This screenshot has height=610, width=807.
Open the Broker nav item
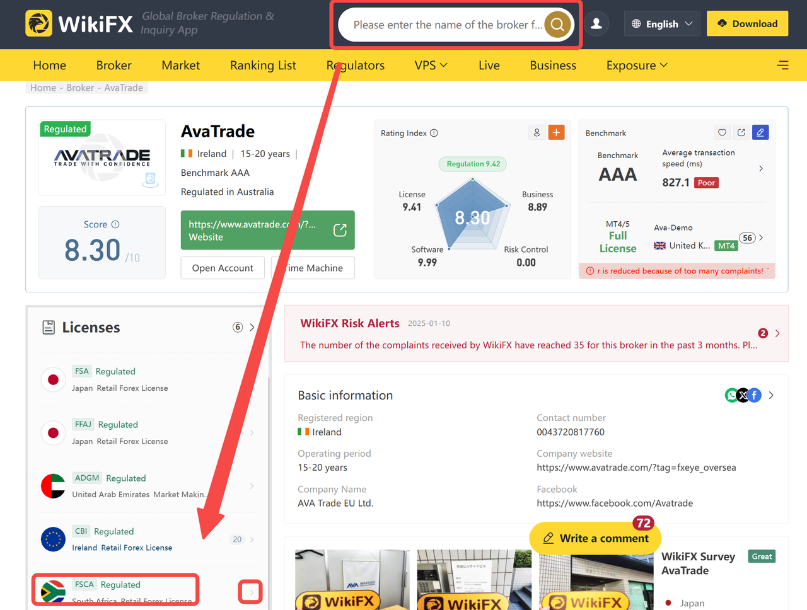pos(114,65)
